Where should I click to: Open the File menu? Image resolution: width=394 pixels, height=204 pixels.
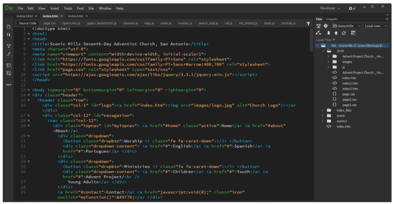point(20,8)
